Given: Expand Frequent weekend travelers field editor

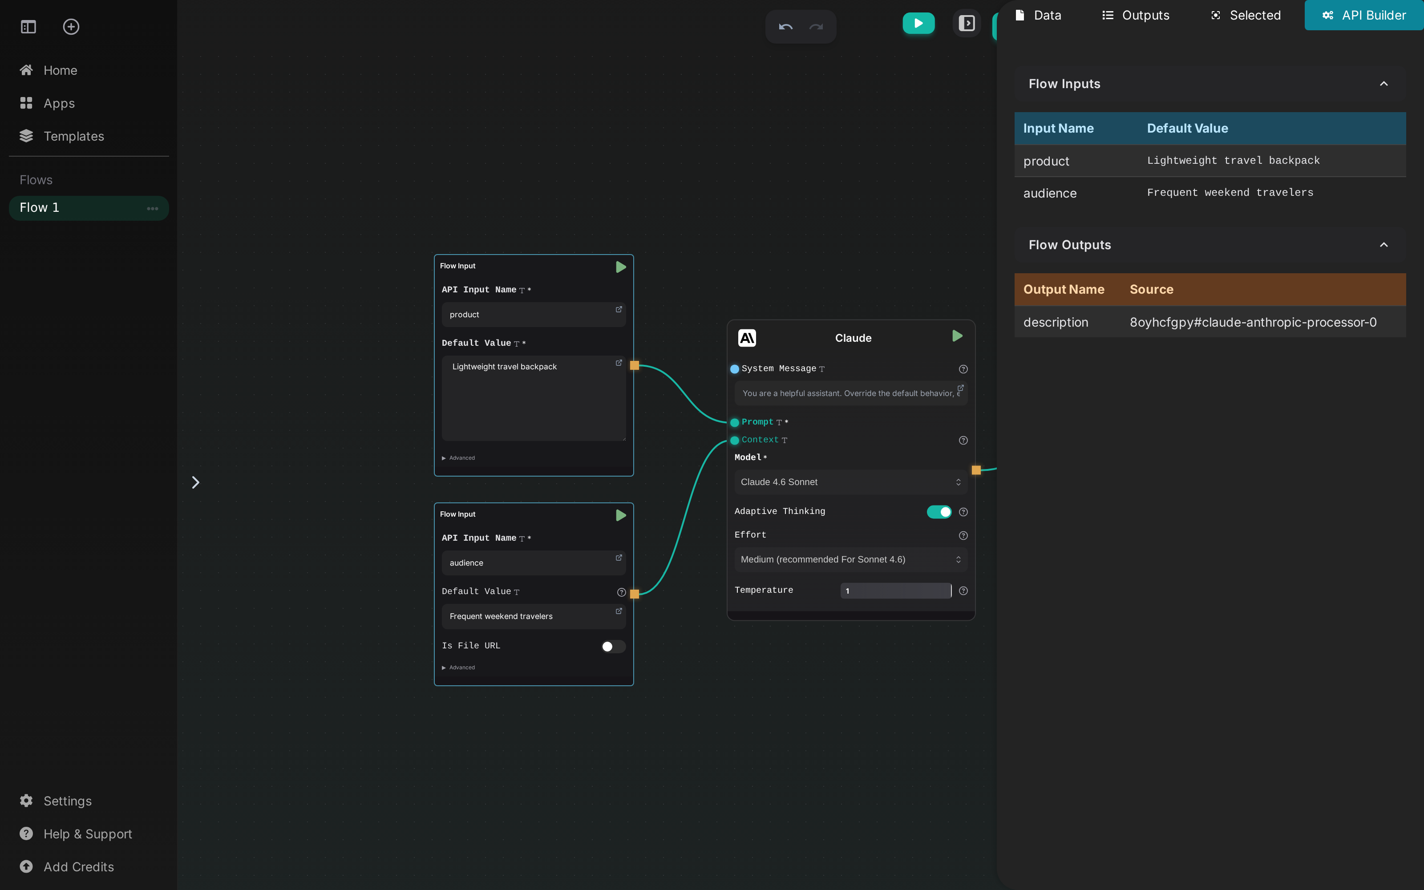Looking at the screenshot, I should pyautogui.click(x=619, y=611).
